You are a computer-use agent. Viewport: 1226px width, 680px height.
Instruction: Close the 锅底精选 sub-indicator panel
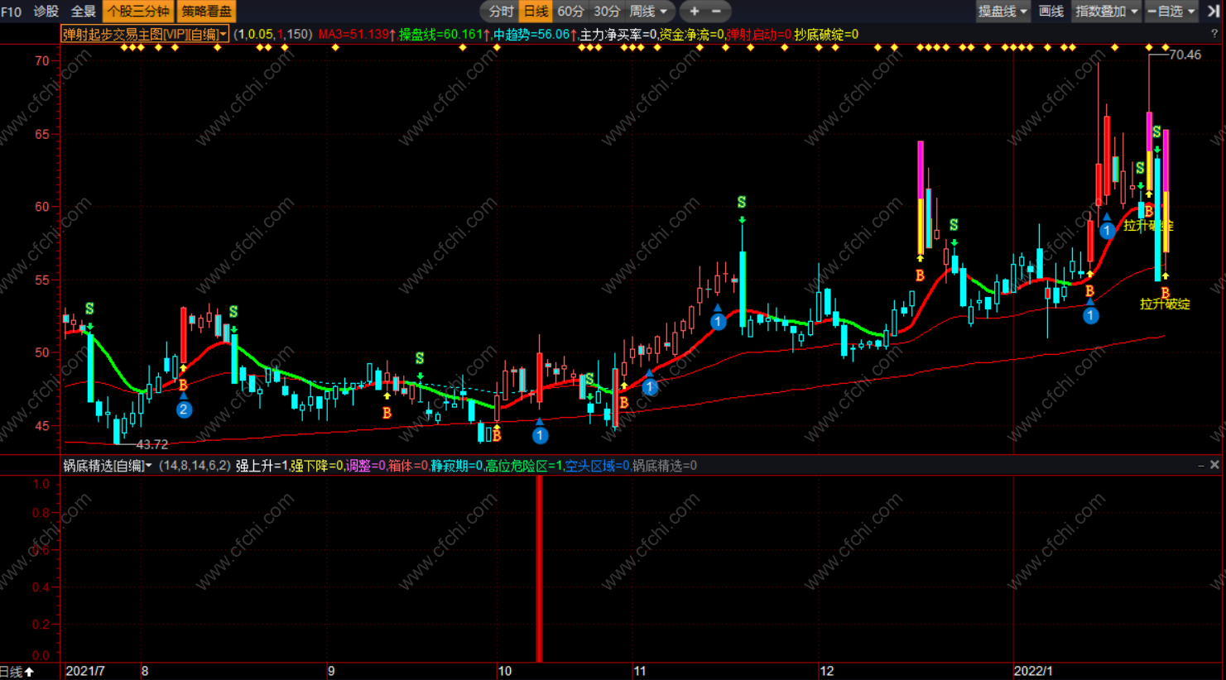tap(1214, 465)
